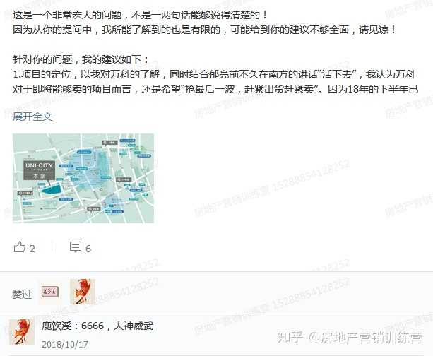Click the UNI-CITY 本案 label on map

[x=39, y=170]
